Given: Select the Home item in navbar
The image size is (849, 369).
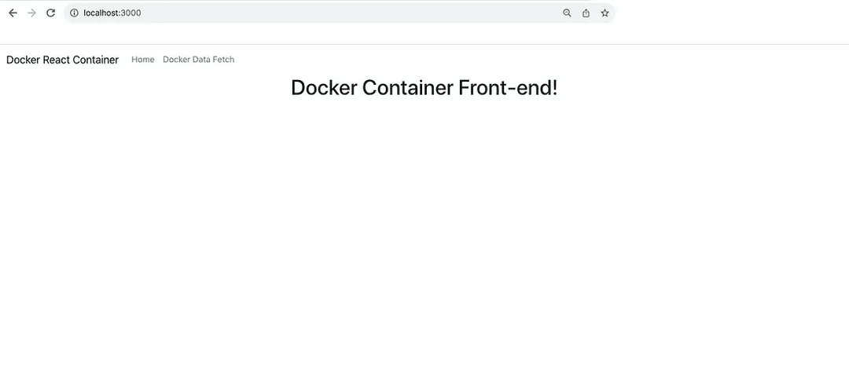Looking at the screenshot, I should (x=143, y=60).
